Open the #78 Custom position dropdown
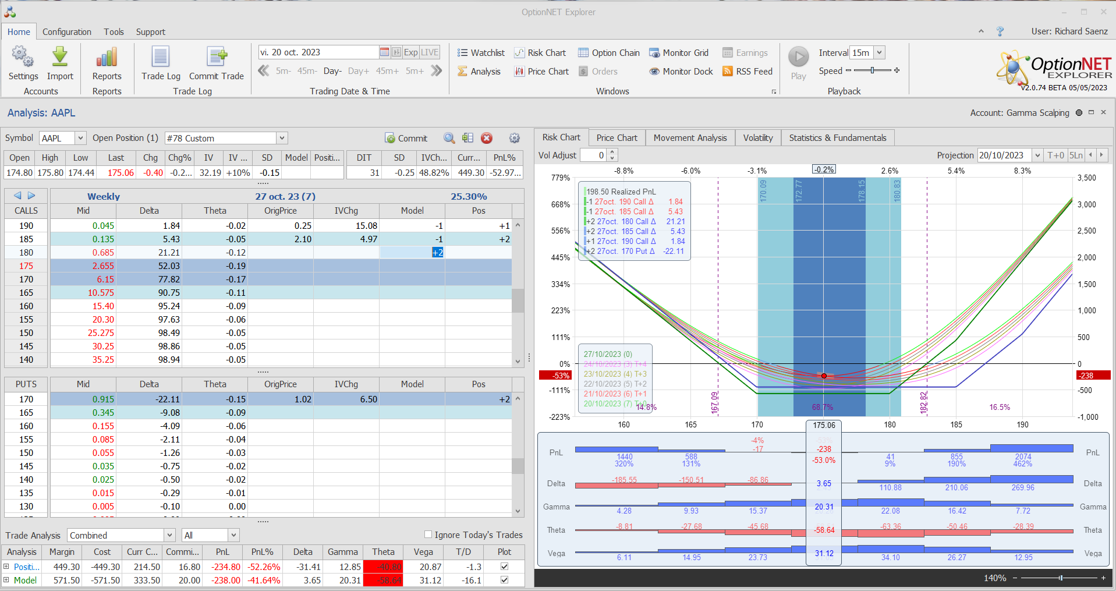1116x591 pixels. [282, 138]
